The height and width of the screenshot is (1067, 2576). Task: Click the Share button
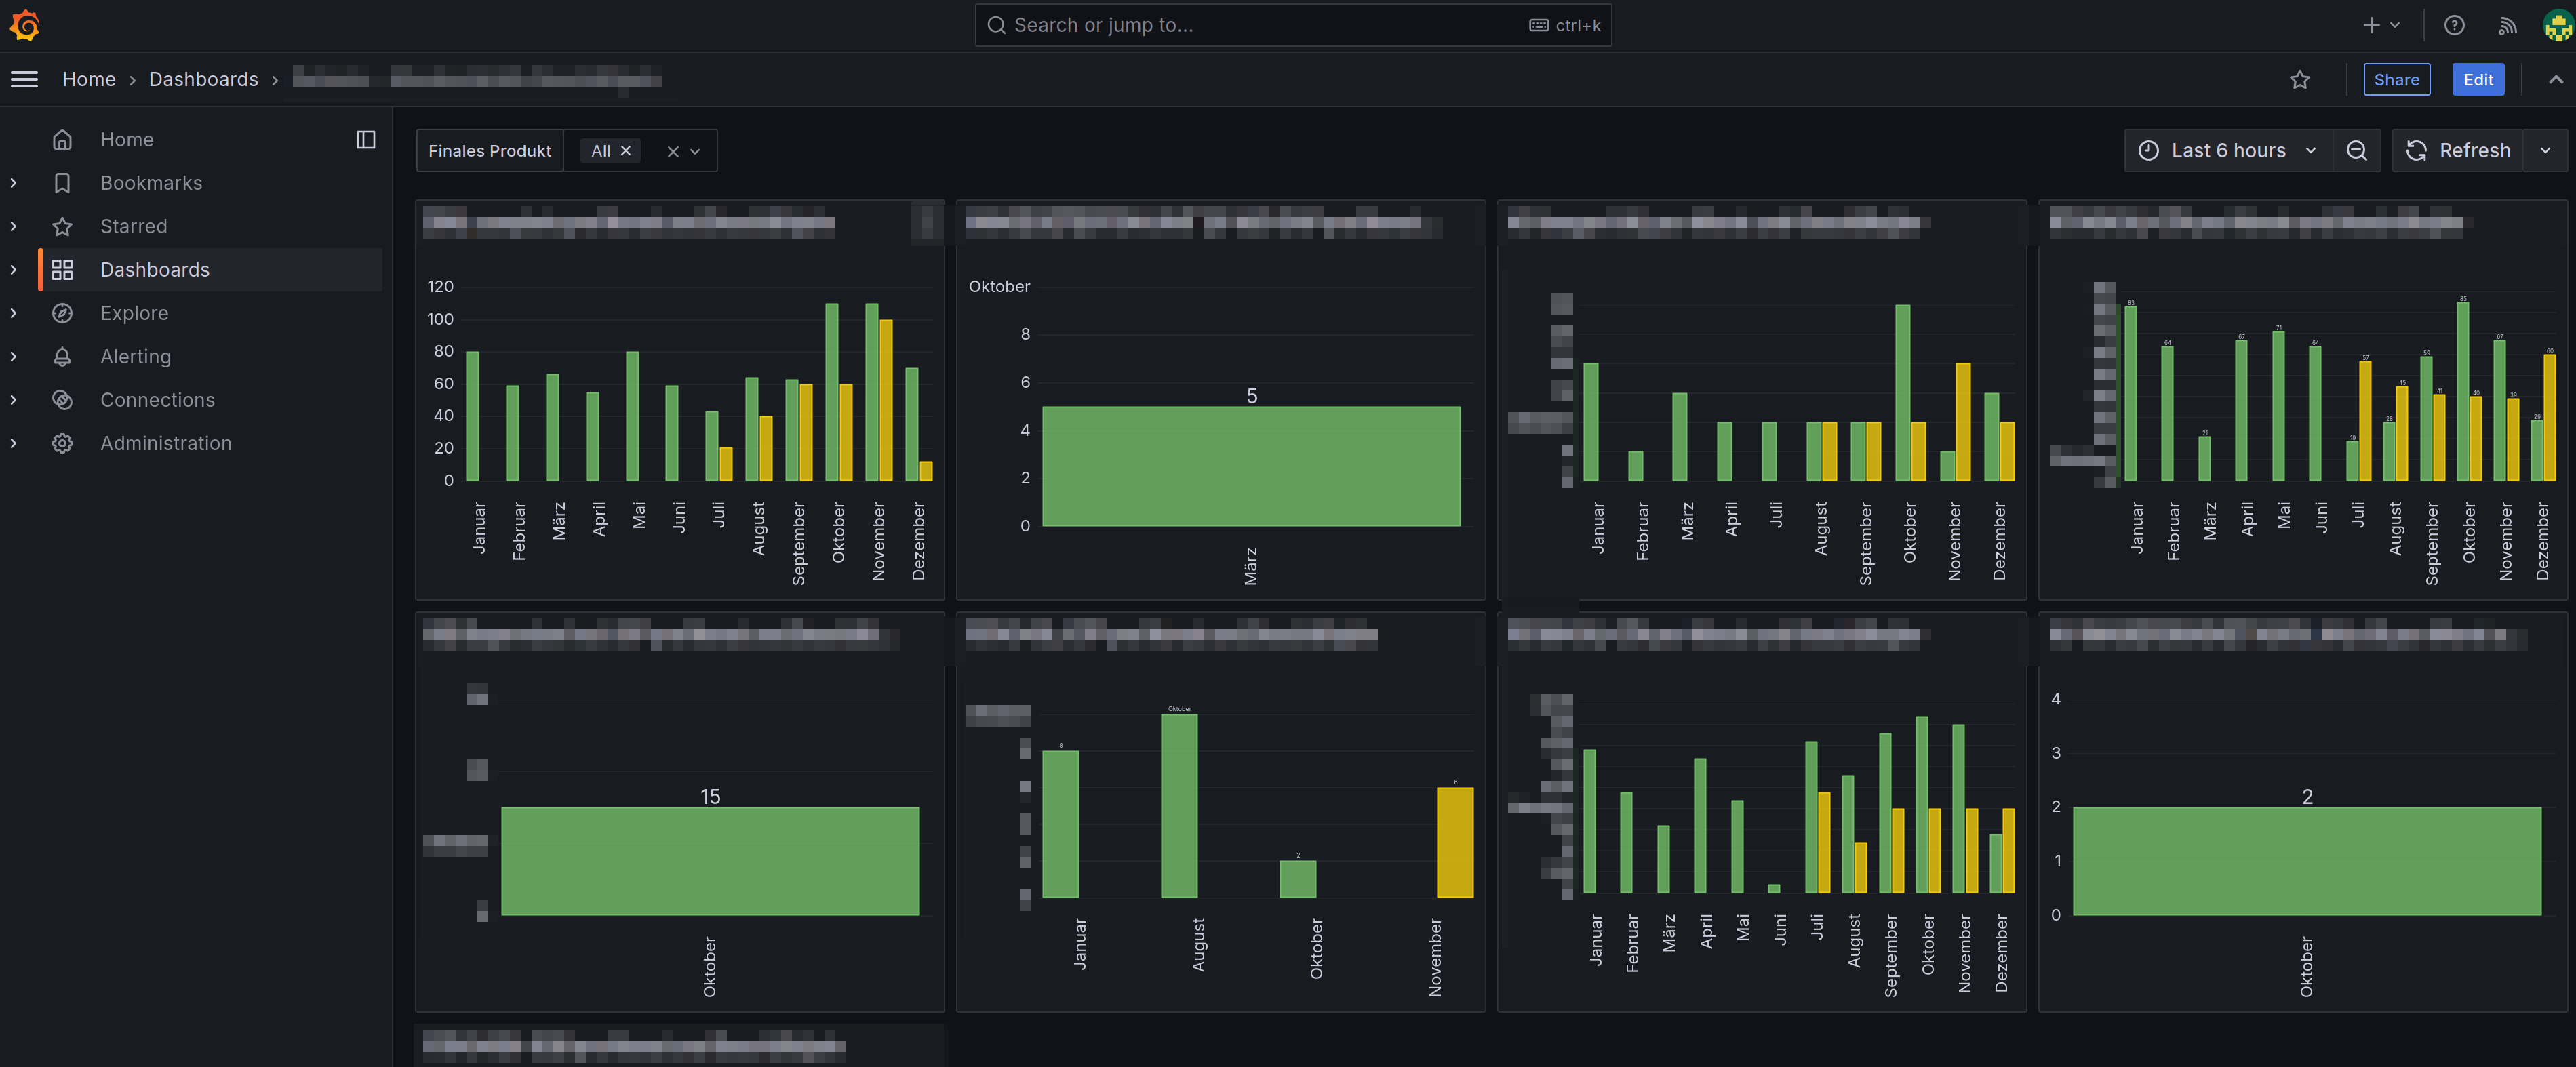[x=2396, y=79]
